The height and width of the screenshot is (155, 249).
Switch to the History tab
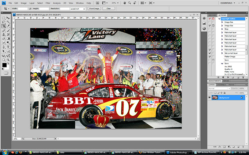tap(212, 15)
